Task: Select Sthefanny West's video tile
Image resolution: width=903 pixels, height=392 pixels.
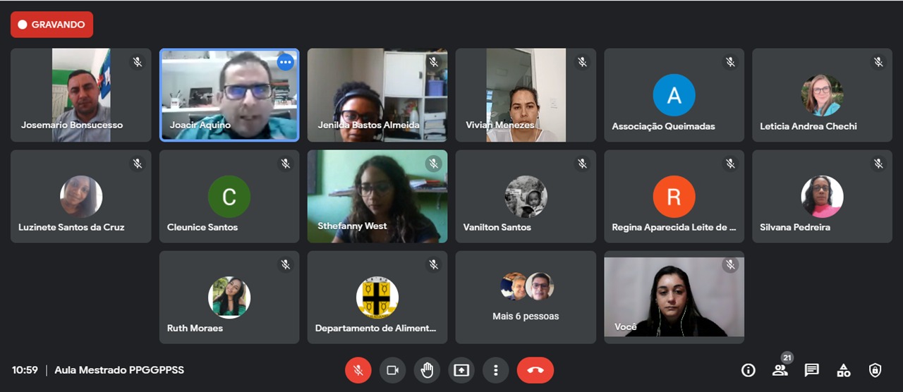Action: click(377, 196)
